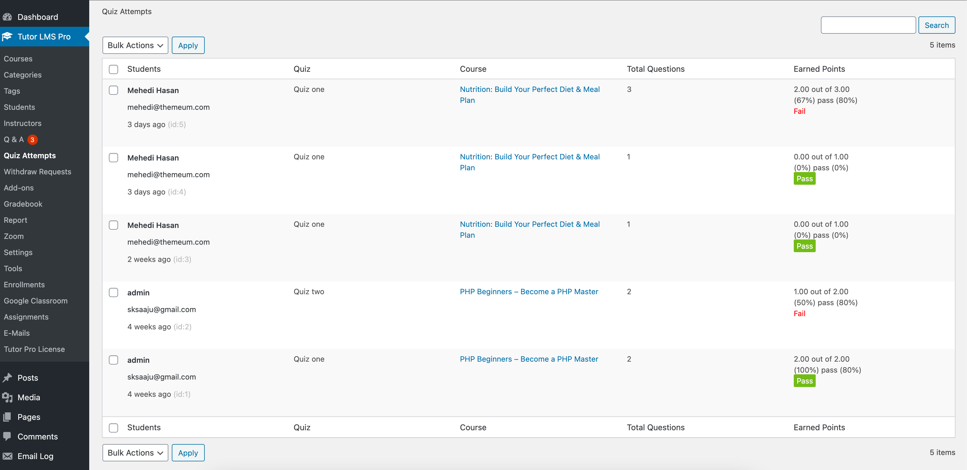Click the Pass badge in id:3 row
This screenshot has width=967, height=470.
pos(804,246)
